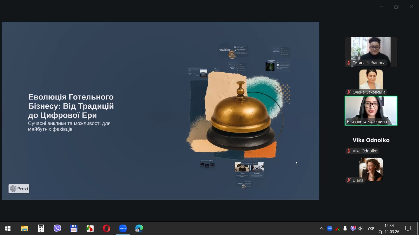Open the Windows Start menu
The height and width of the screenshot is (235, 419).
point(8,228)
